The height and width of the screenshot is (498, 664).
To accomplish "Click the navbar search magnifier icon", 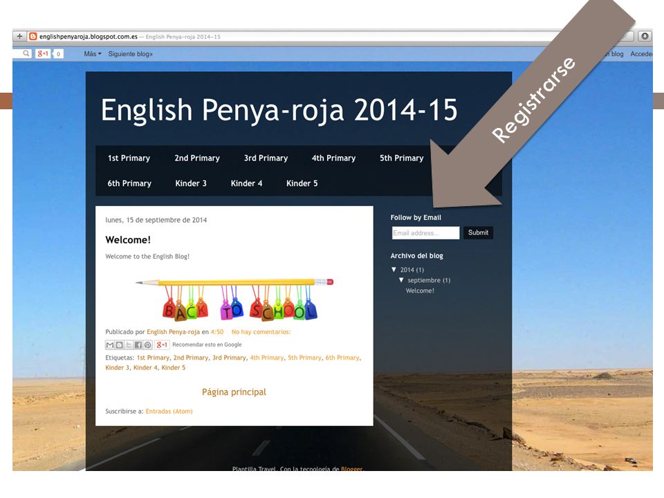I will pyautogui.click(x=26, y=54).
